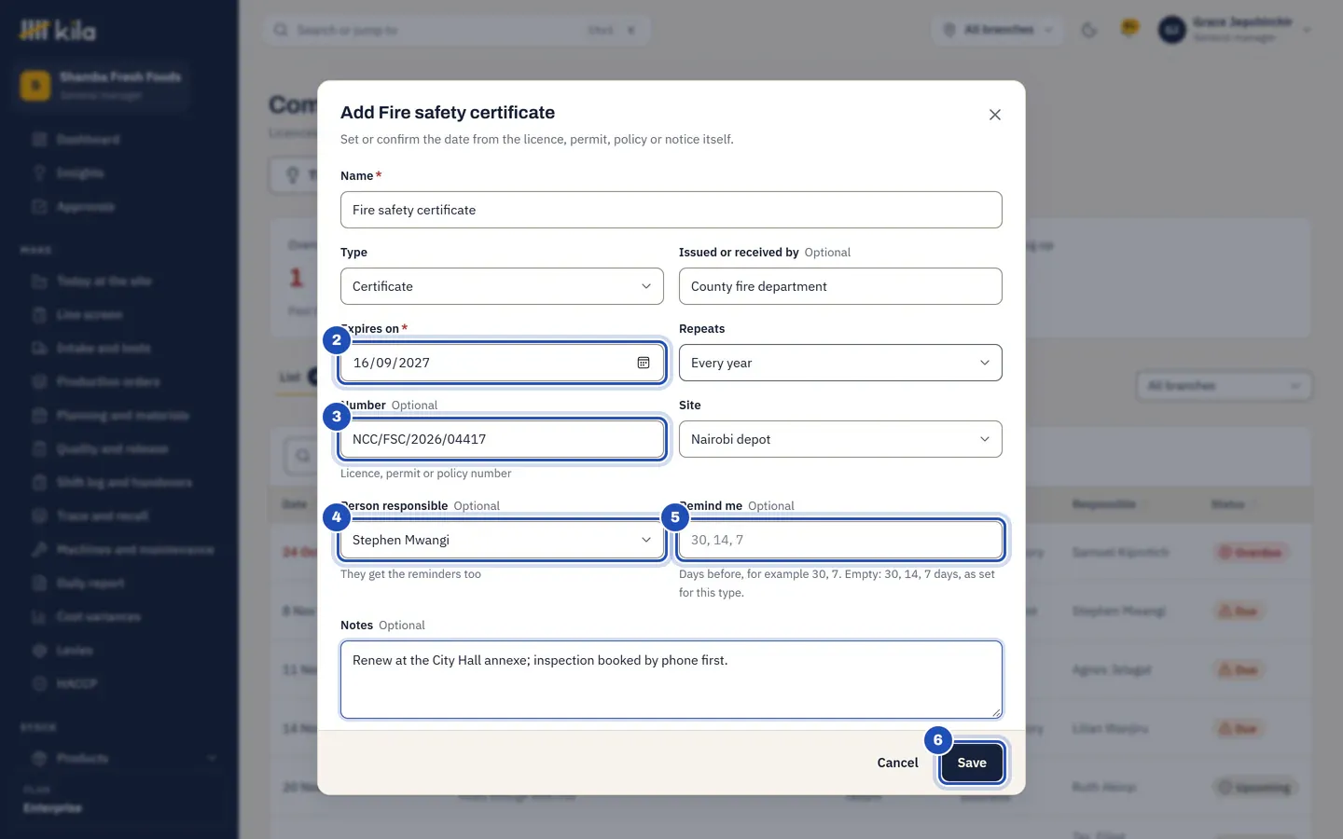Open the Type dropdown showing Certificate
This screenshot has width=1343, height=839.
tap(502, 286)
